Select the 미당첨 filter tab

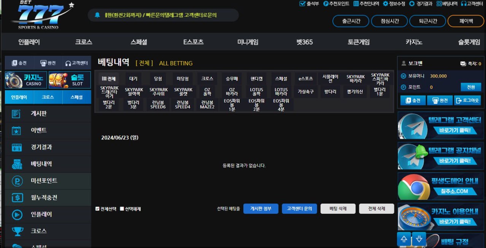pos(183,79)
